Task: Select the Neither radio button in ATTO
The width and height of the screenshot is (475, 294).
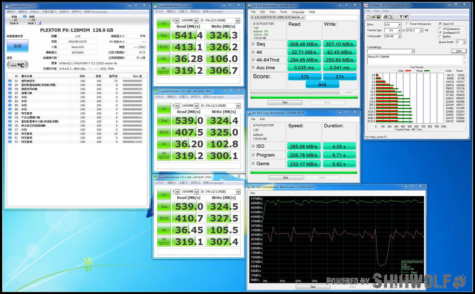Action: point(440,36)
